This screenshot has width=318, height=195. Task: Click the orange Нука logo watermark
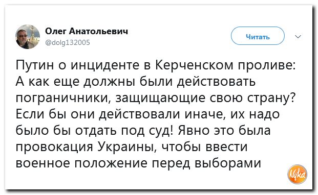tap(298, 174)
